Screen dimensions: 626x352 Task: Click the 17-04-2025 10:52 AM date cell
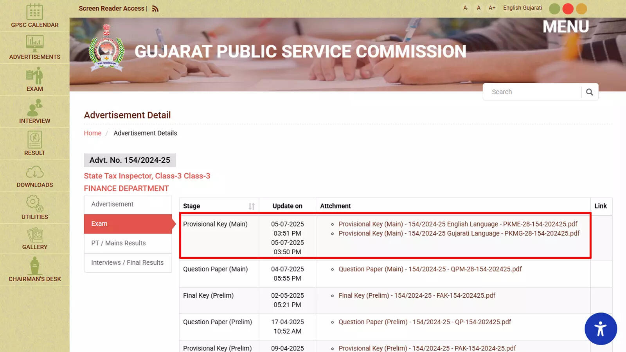(x=287, y=327)
